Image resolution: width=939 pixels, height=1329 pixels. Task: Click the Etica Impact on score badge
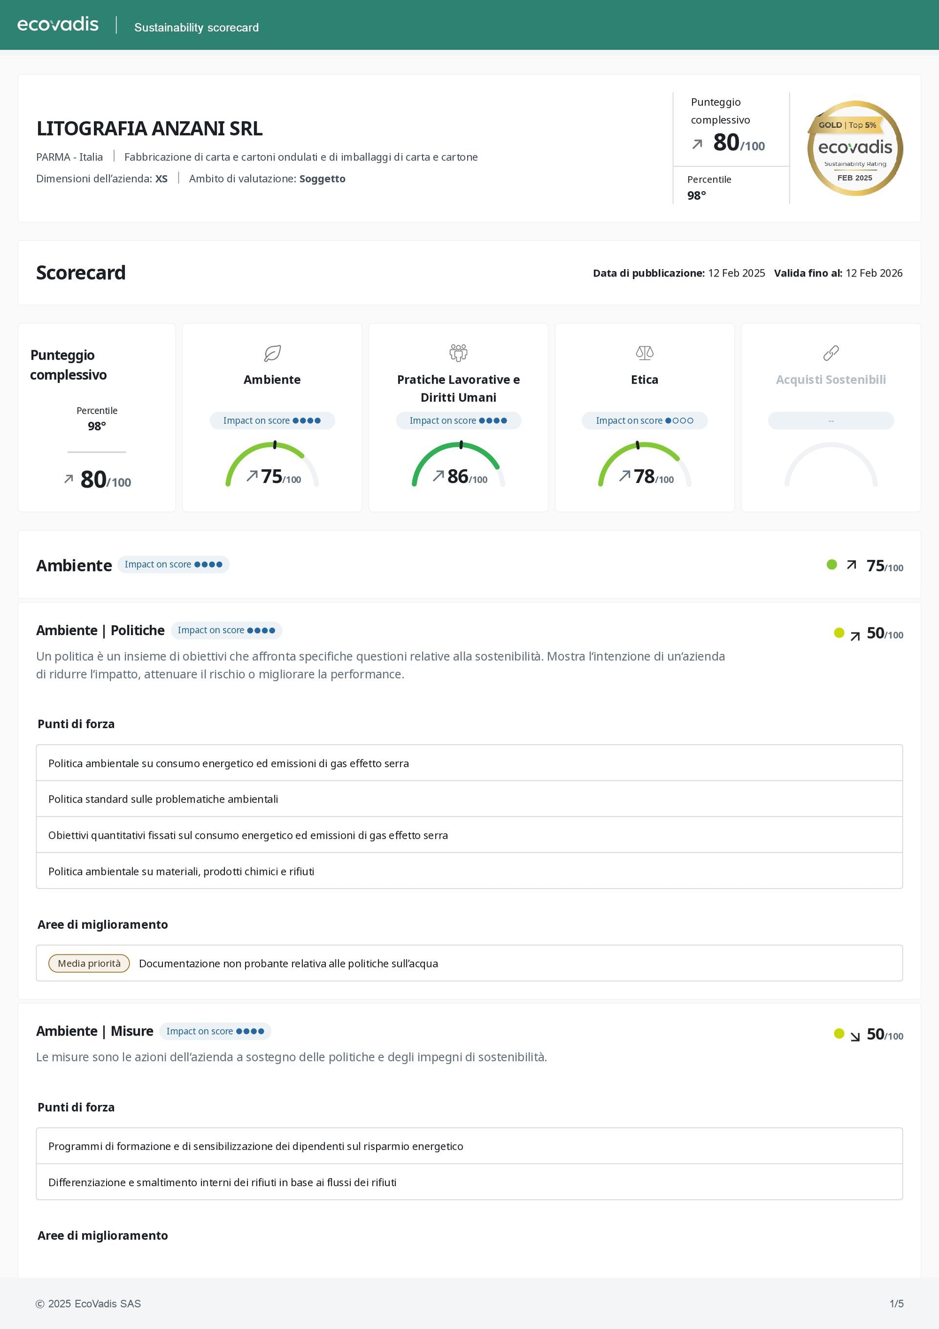[x=644, y=420]
